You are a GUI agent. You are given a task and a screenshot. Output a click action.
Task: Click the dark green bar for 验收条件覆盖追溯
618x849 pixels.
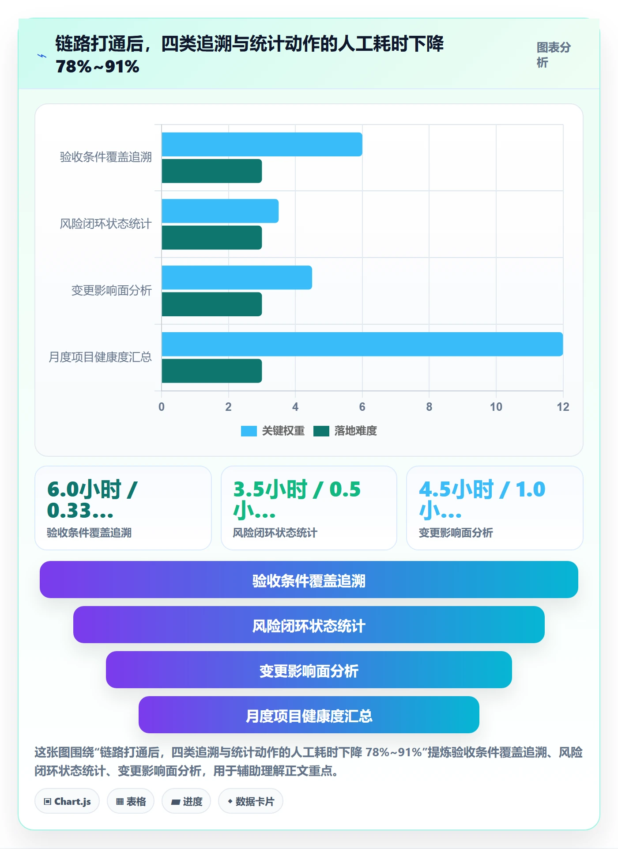(212, 171)
